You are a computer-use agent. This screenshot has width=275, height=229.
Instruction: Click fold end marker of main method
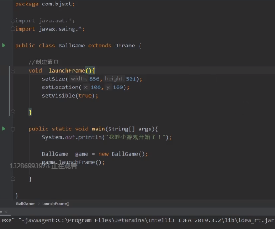pos(13,179)
